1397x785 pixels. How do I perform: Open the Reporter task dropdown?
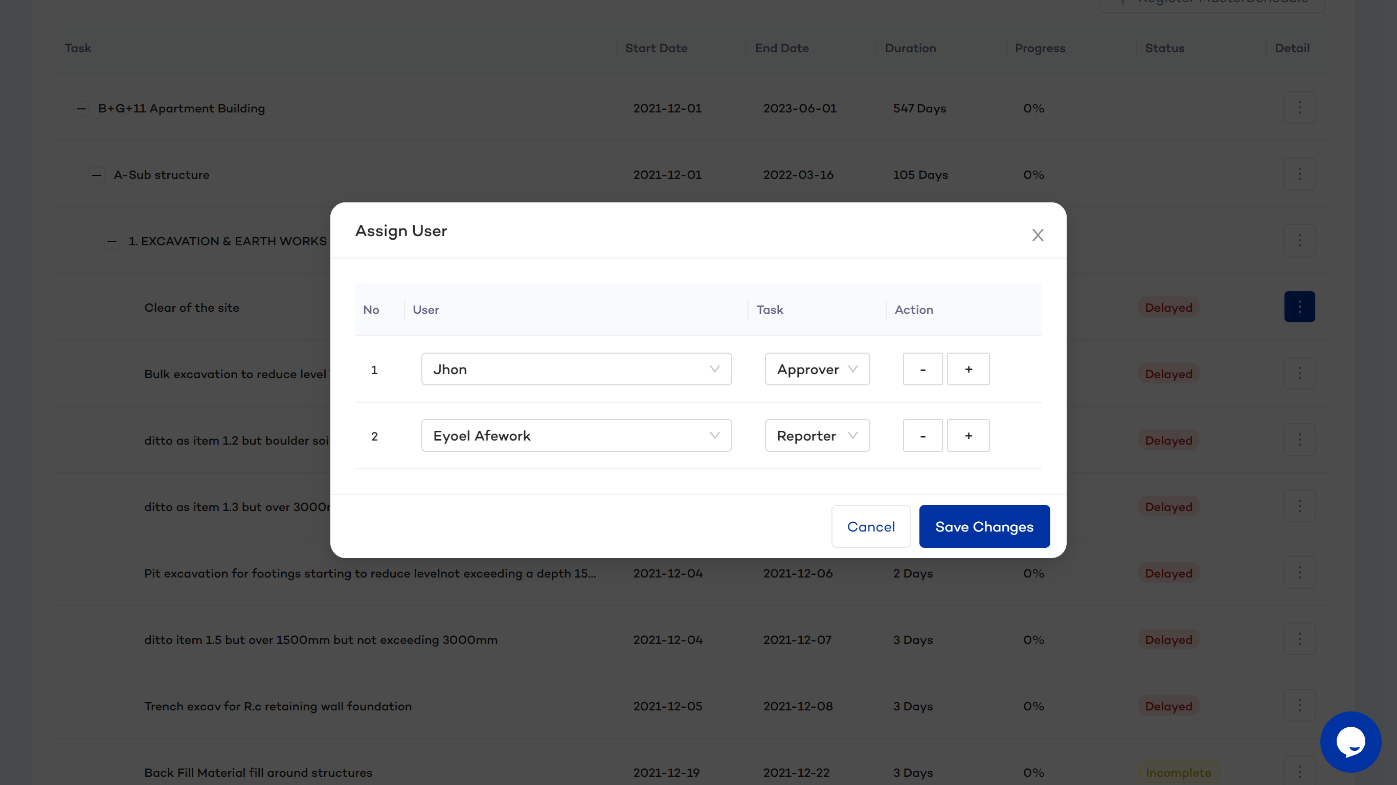pos(817,435)
